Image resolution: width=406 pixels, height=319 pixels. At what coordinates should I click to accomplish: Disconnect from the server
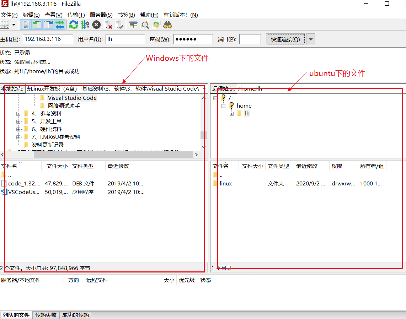click(108, 25)
